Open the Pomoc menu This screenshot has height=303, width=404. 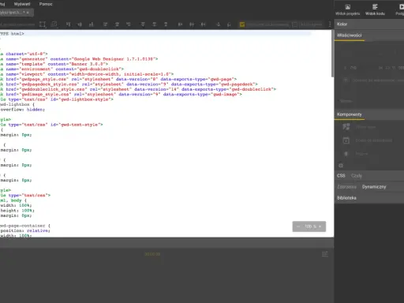pos(46,4)
